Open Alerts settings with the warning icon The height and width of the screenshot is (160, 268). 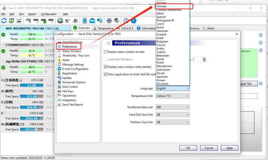[x=66, y=60]
